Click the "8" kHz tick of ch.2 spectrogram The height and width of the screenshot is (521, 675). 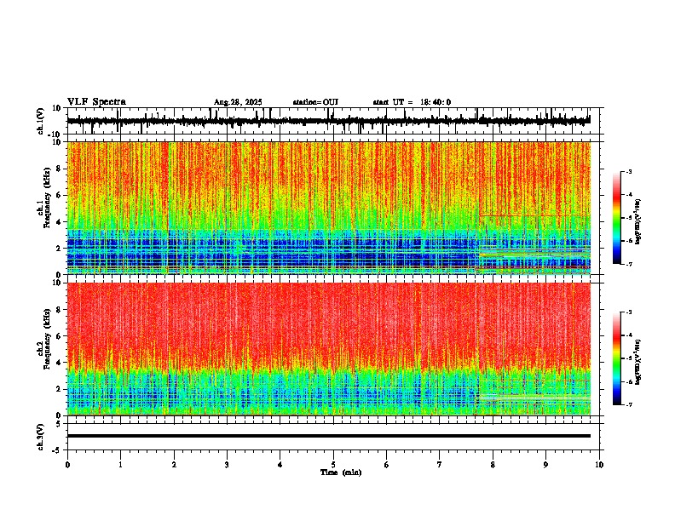59,310
